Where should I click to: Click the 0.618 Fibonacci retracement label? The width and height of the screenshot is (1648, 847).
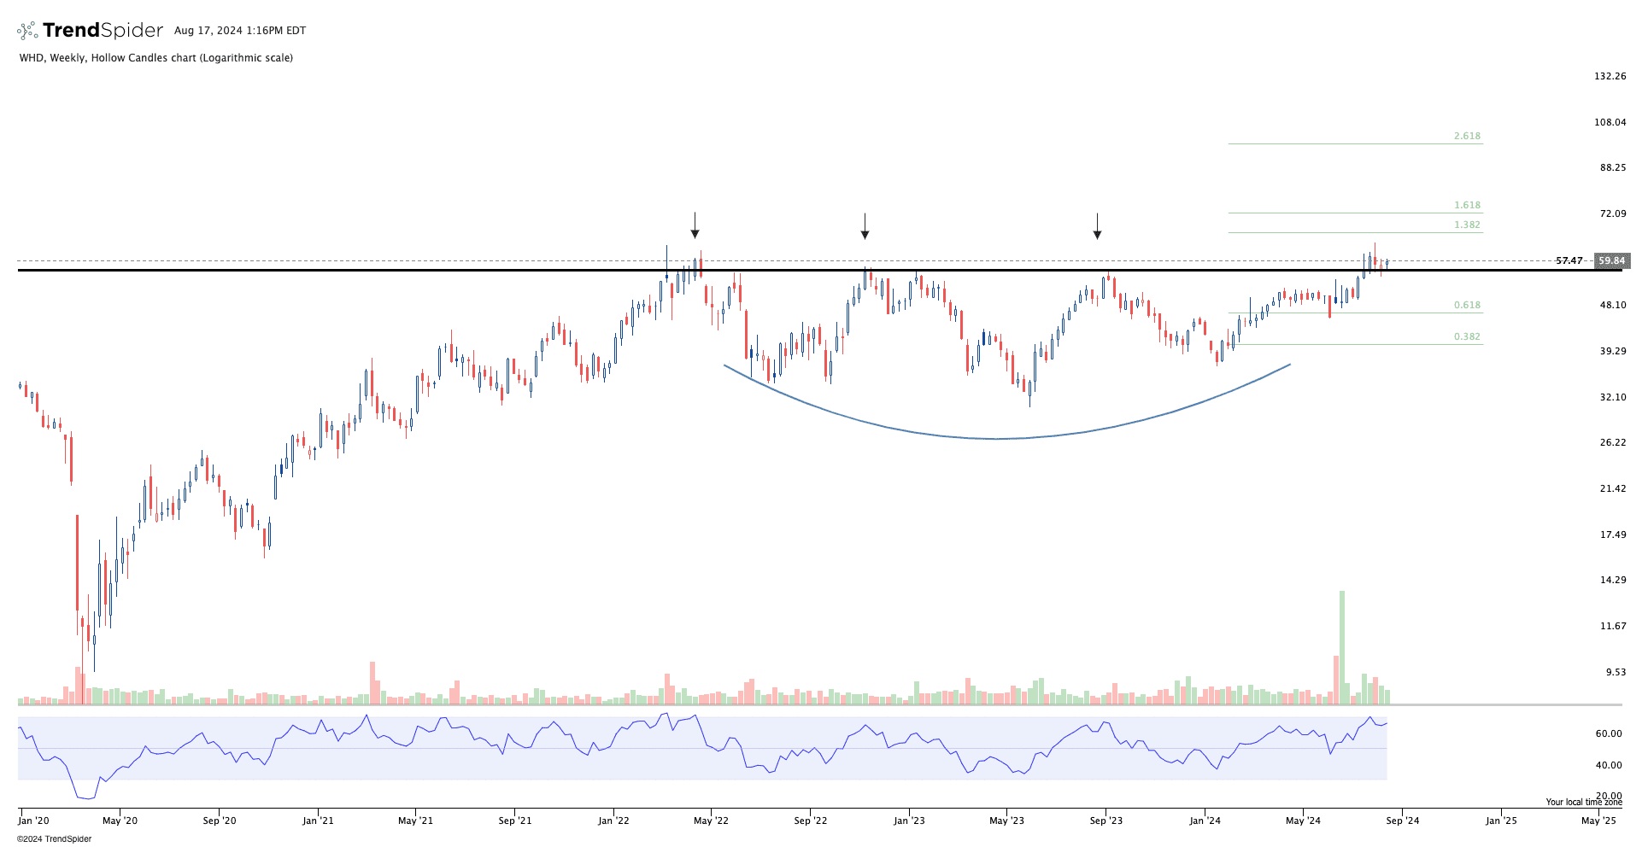(1467, 306)
